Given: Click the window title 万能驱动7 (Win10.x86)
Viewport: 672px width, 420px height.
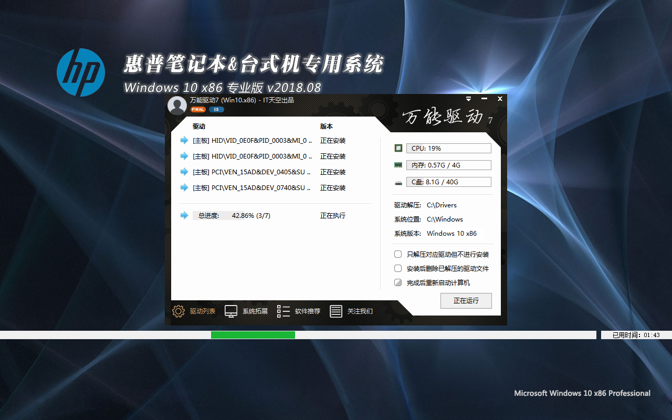Looking at the screenshot, I should (223, 100).
